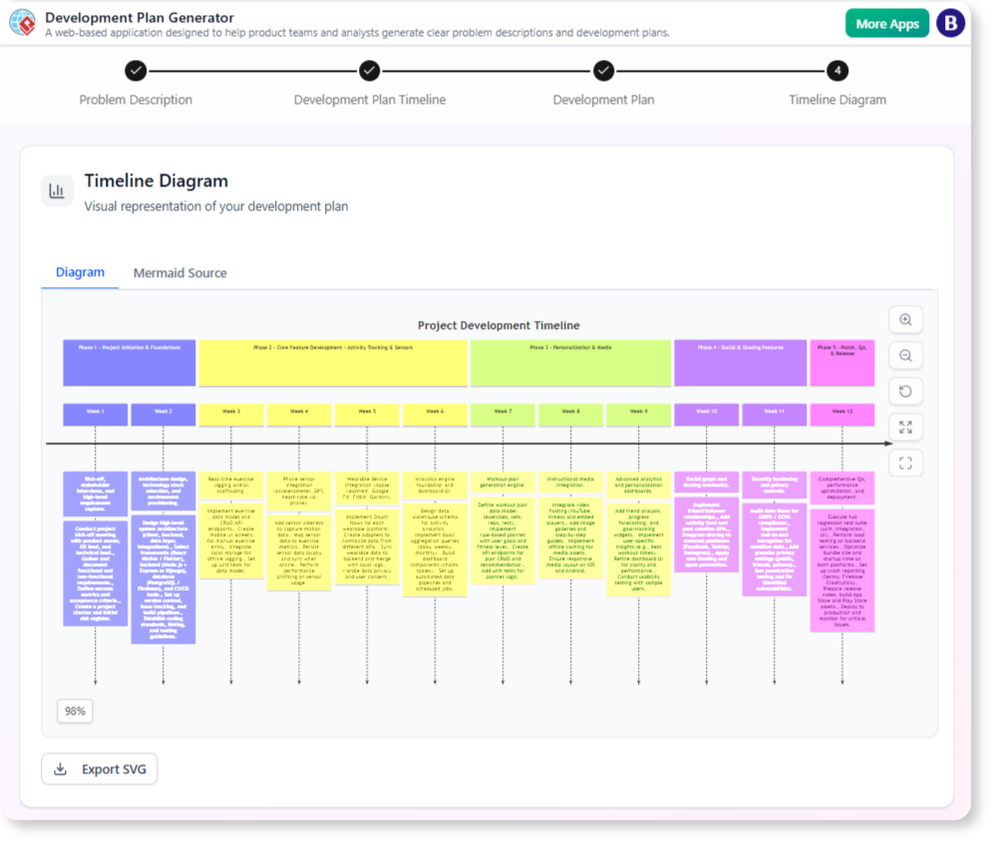Click the green More Apps button

pos(886,22)
